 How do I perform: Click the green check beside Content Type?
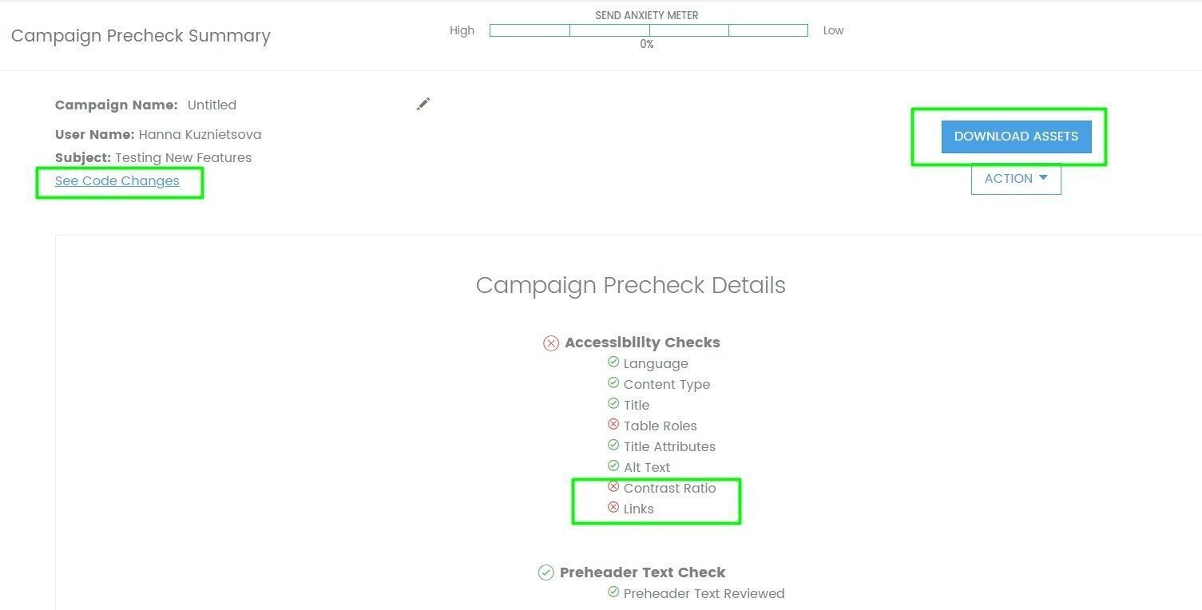pyautogui.click(x=613, y=383)
